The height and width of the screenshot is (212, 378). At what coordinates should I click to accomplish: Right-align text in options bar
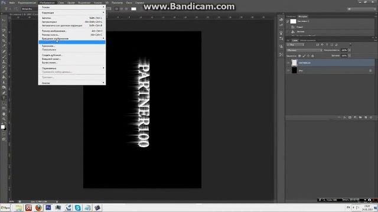126,9
